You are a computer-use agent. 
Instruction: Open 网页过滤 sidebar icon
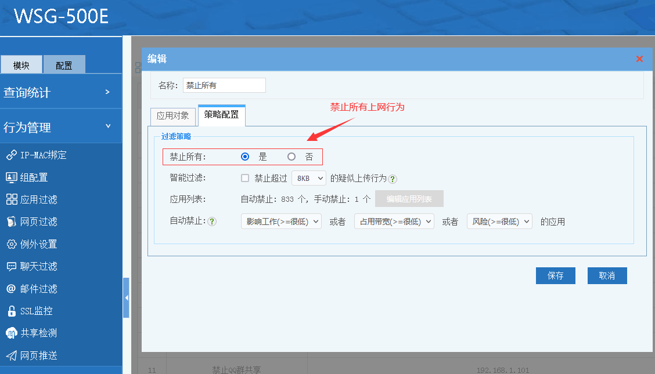tap(11, 222)
